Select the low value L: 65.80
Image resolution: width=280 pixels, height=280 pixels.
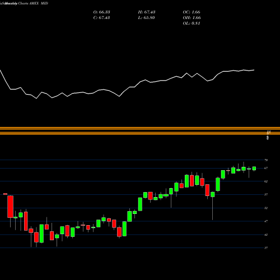click(146, 18)
